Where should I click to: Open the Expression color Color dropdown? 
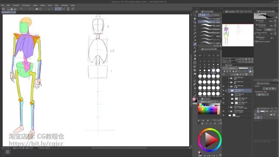262,95
